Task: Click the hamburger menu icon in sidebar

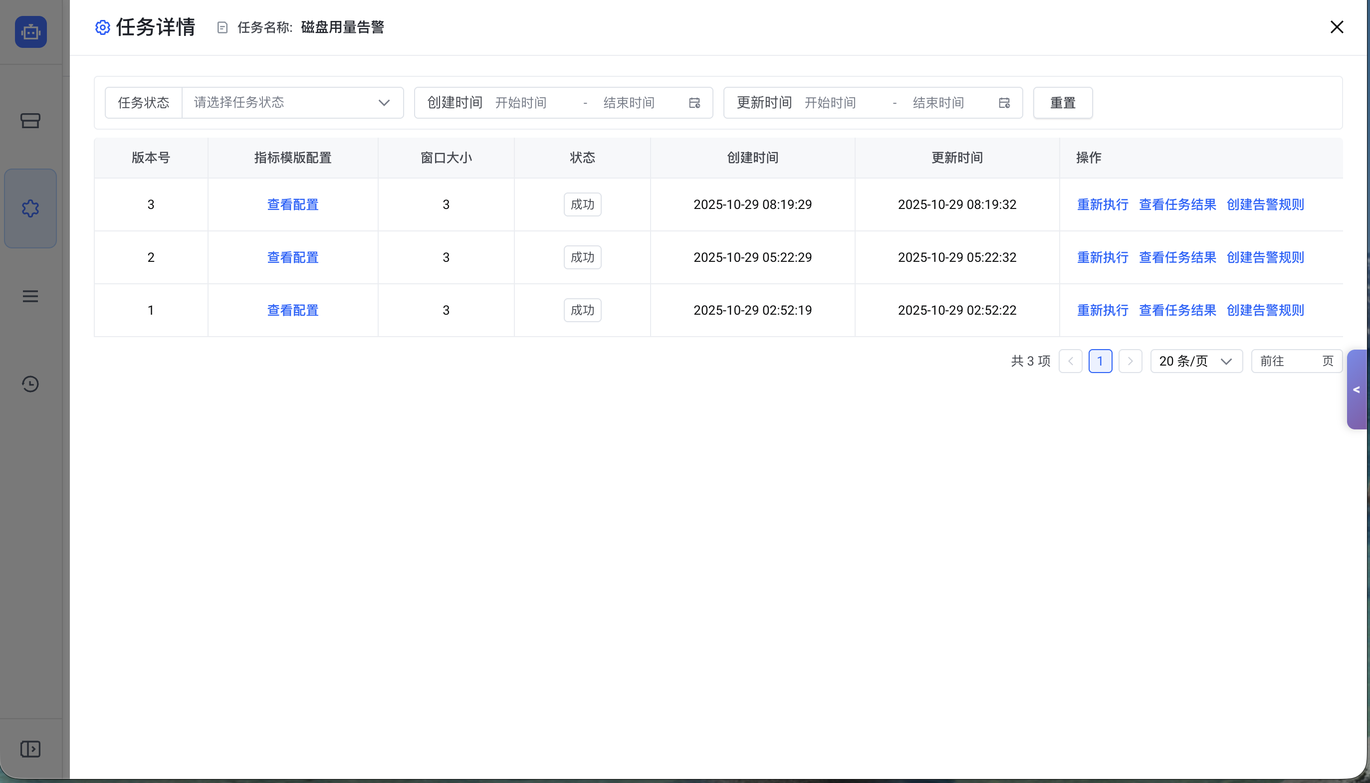Action: (30, 296)
